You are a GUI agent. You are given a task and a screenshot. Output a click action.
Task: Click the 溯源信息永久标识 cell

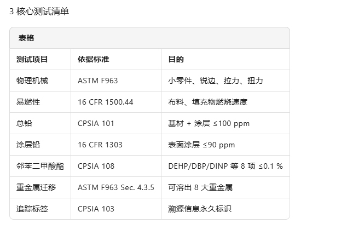tap(200, 209)
